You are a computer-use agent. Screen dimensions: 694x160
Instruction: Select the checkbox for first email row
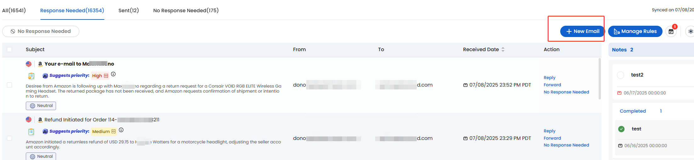coord(9,85)
